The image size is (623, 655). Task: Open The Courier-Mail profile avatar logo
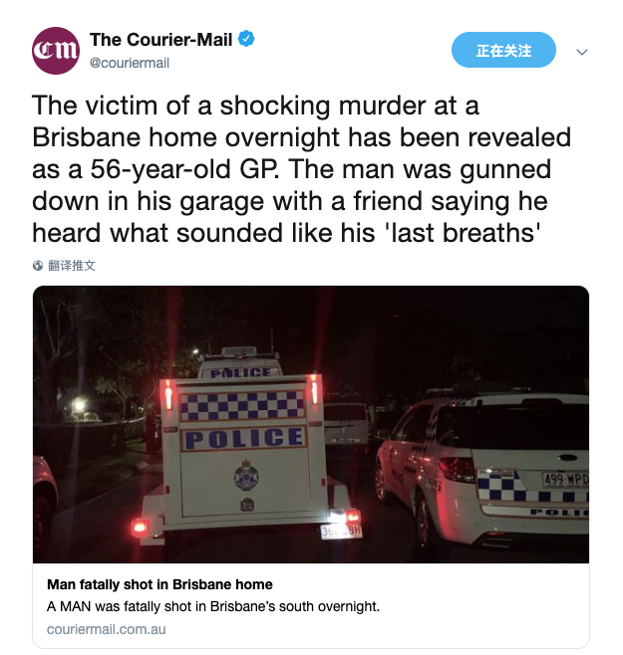coord(56,51)
